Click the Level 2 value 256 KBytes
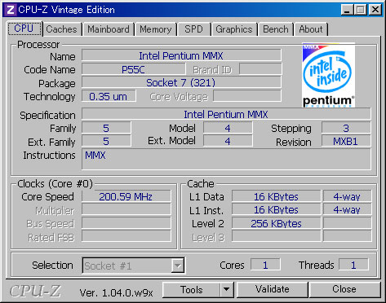The height and width of the screenshot is (303, 386). [x=276, y=223]
